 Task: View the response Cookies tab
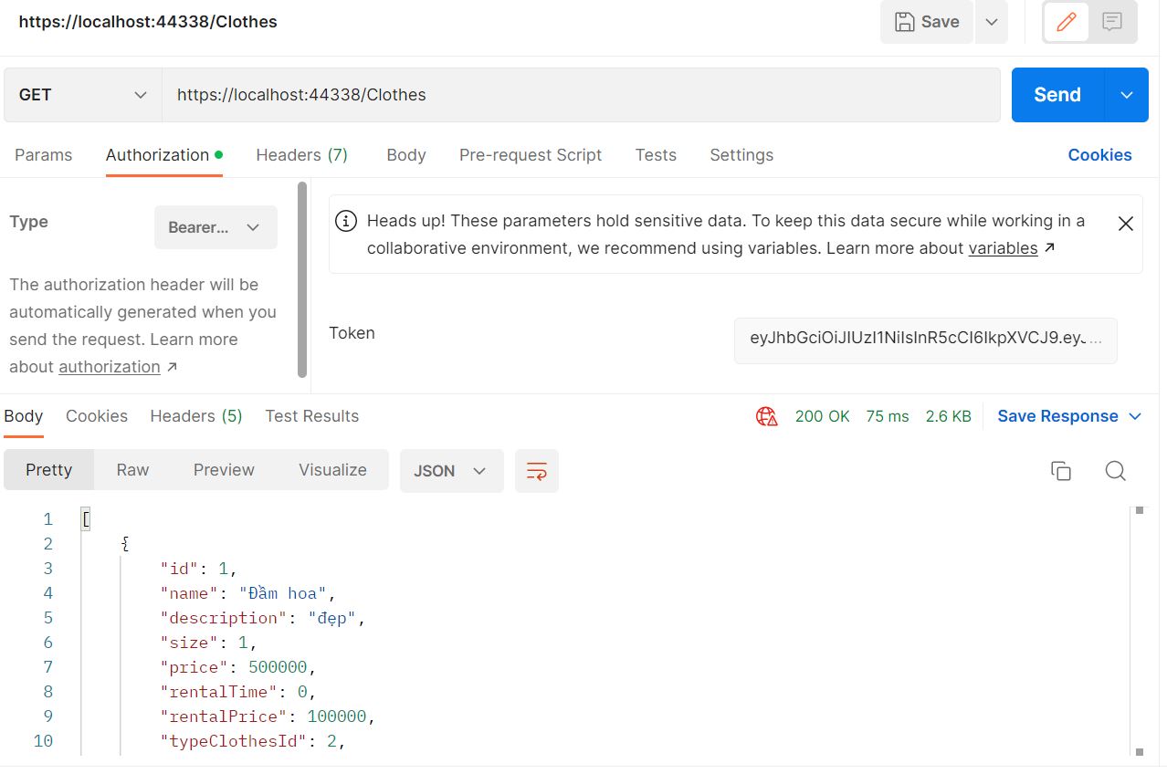(x=96, y=415)
